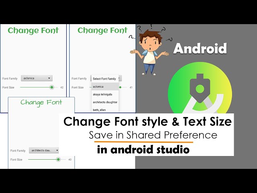The height and width of the screenshot is (193, 257).
Task: Open the architects dau.. Font Family dropdown
Action: pyautogui.click(x=44, y=150)
